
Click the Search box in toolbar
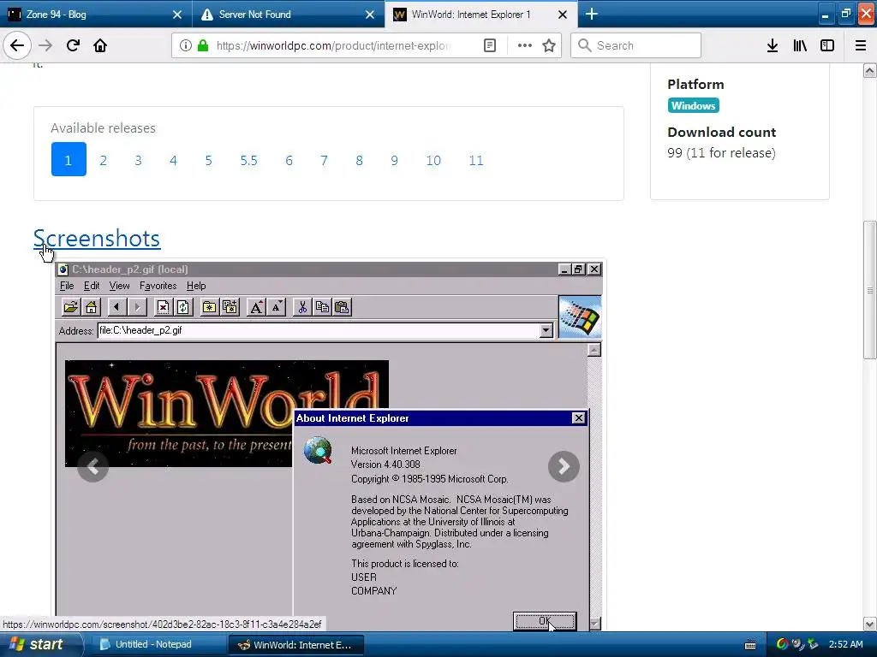(636, 46)
